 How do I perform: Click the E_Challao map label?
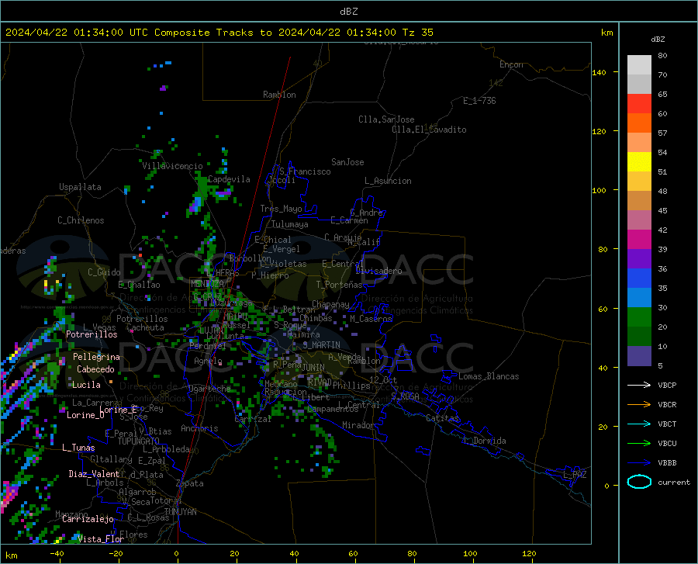(x=139, y=285)
